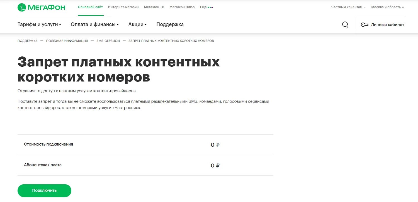The height and width of the screenshot is (202, 418).
Task: Click text Ограничьте доступ к платным услугам
Action: pos(77,91)
